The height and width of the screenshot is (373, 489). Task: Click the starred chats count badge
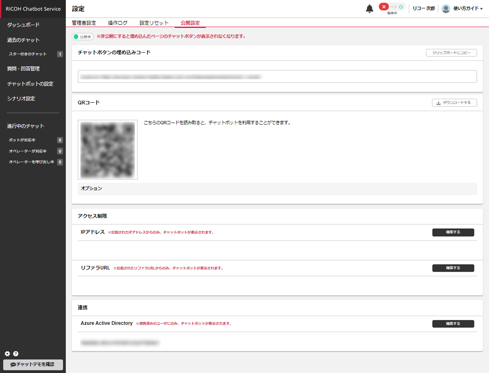pos(60,54)
